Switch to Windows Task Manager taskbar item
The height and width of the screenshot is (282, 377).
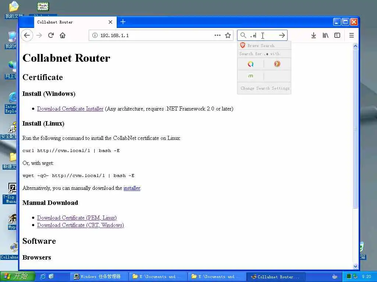(98, 276)
